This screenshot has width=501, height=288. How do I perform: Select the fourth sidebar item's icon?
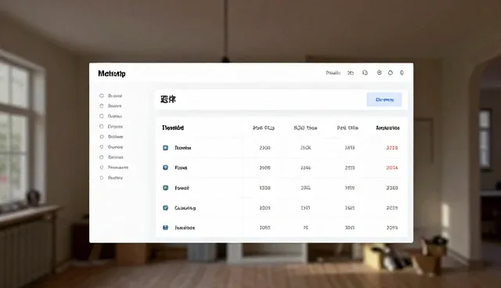coord(102,127)
